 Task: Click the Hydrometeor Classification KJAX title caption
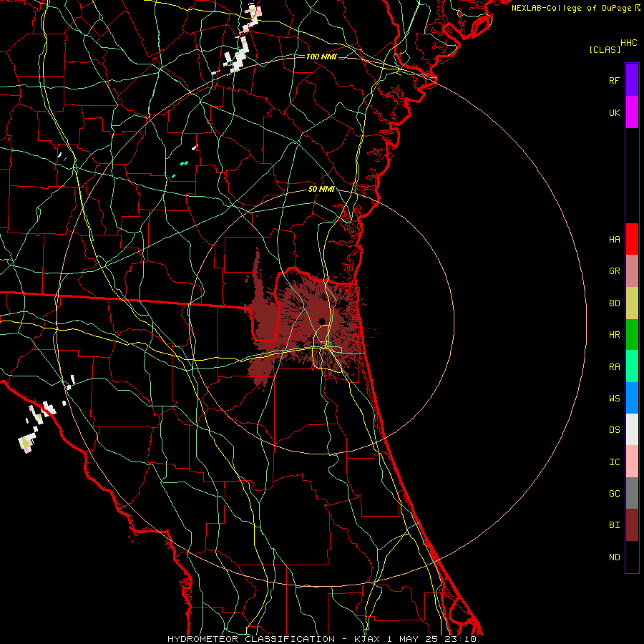(322, 639)
